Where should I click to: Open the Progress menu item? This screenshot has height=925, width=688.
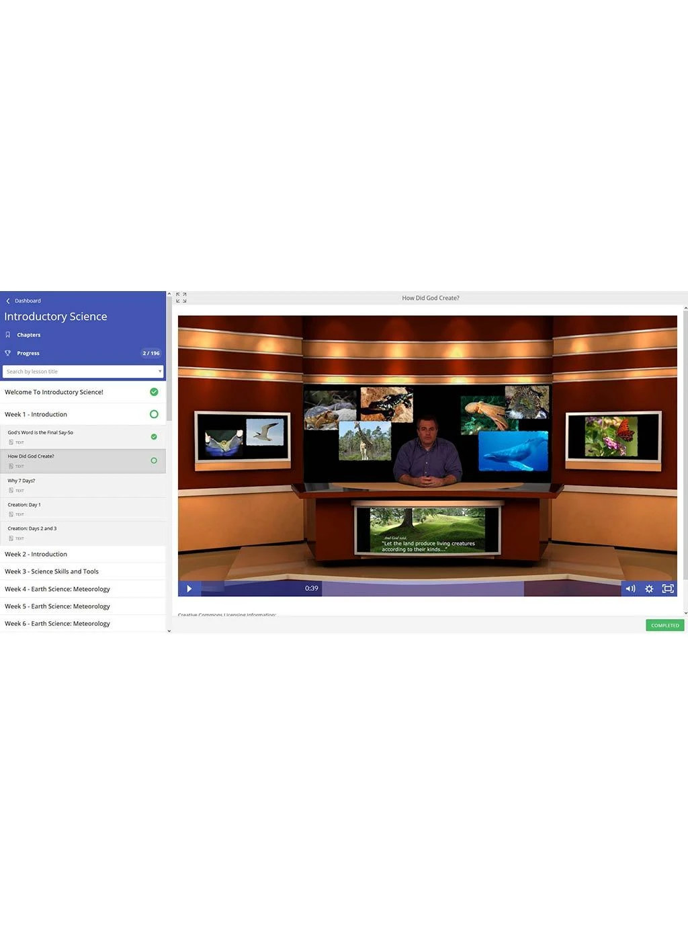tap(28, 353)
